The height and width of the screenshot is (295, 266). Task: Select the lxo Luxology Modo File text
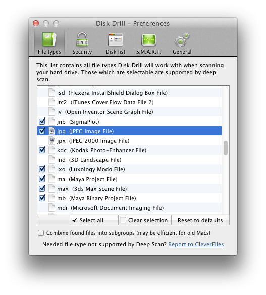91,169
